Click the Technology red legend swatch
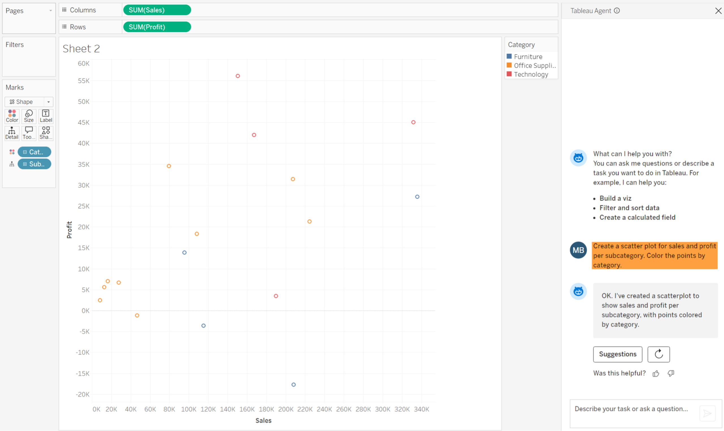 pos(509,74)
